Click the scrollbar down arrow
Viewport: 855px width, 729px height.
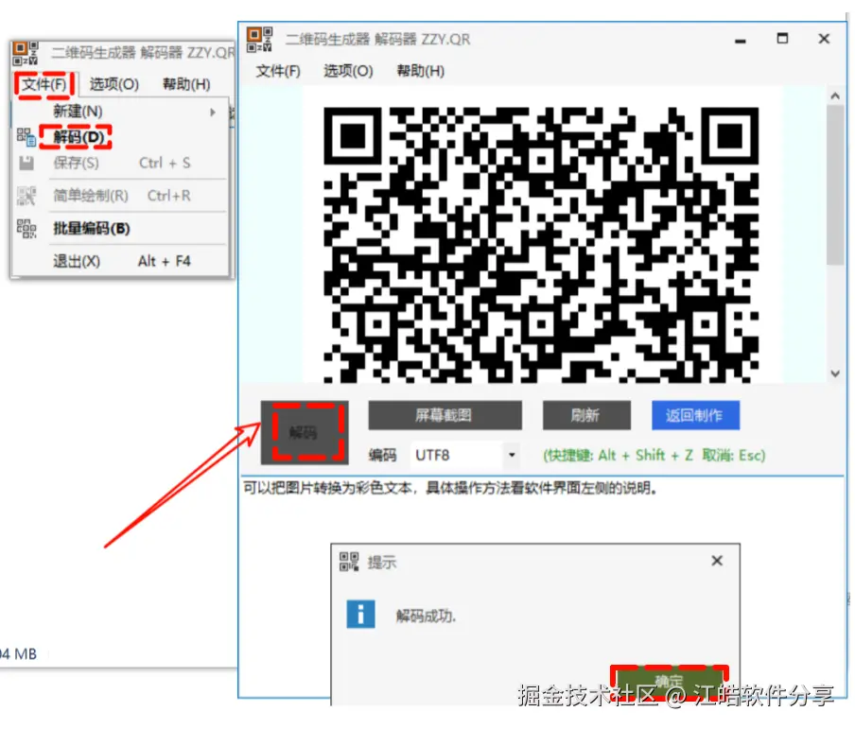click(x=835, y=373)
